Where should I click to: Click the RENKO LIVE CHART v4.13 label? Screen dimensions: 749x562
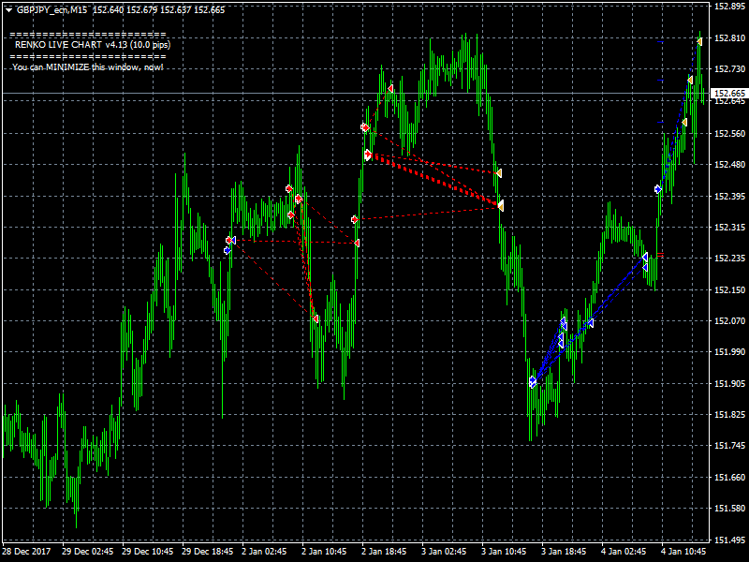[x=93, y=45]
